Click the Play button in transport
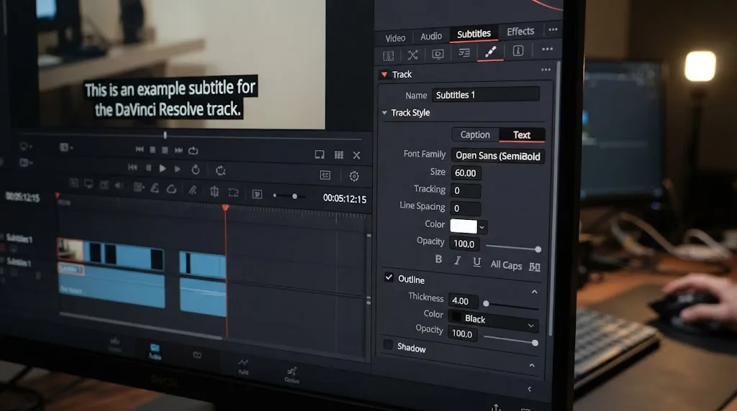This screenshot has width=737, height=411. [162, 168]
